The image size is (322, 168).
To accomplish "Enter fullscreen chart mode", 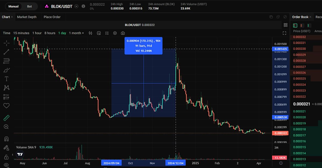I will (x=284, y=33).
